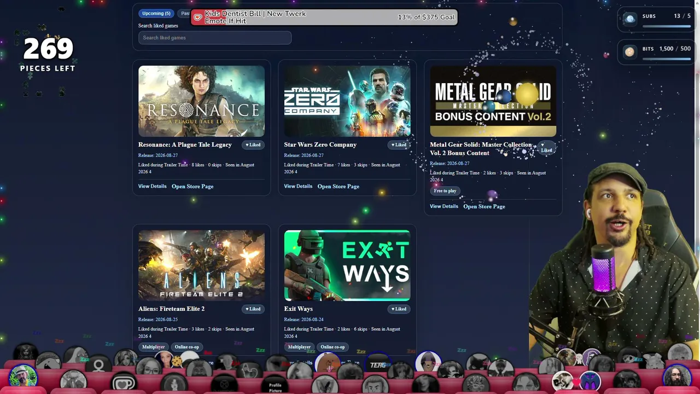Toggle Liked on Aliens: Fireteam Elite 2

coord(253,309)
